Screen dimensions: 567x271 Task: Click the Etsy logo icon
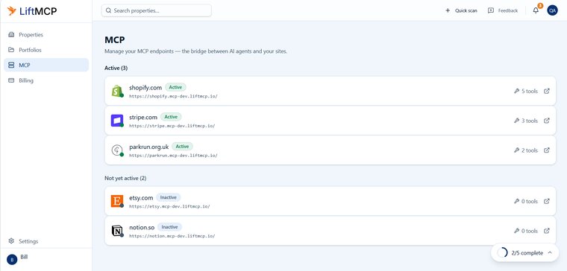pyautogui.click(x=117, y=201)
